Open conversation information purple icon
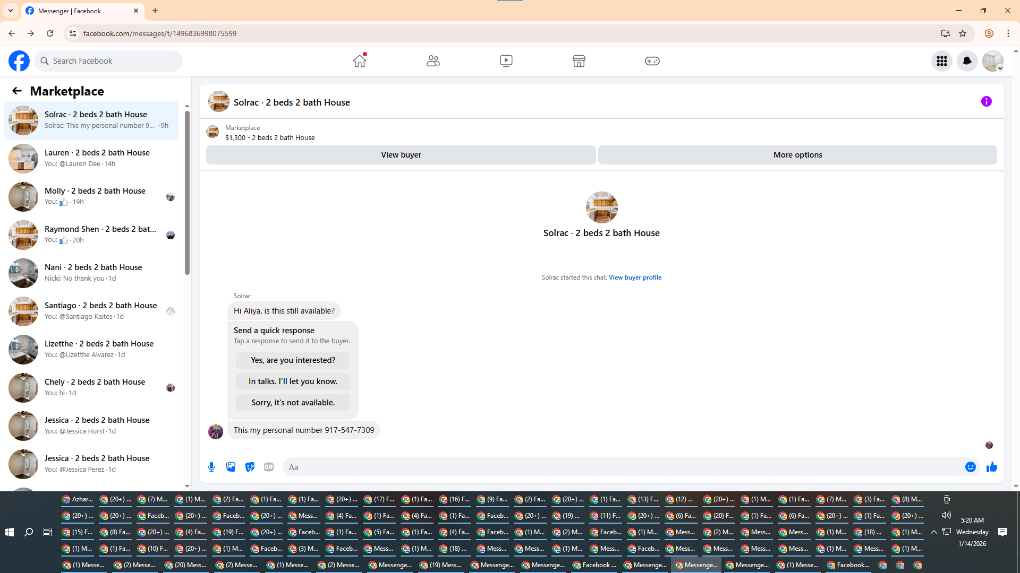The height and width of the screenshot is (573, 1020). click(986, 101)
